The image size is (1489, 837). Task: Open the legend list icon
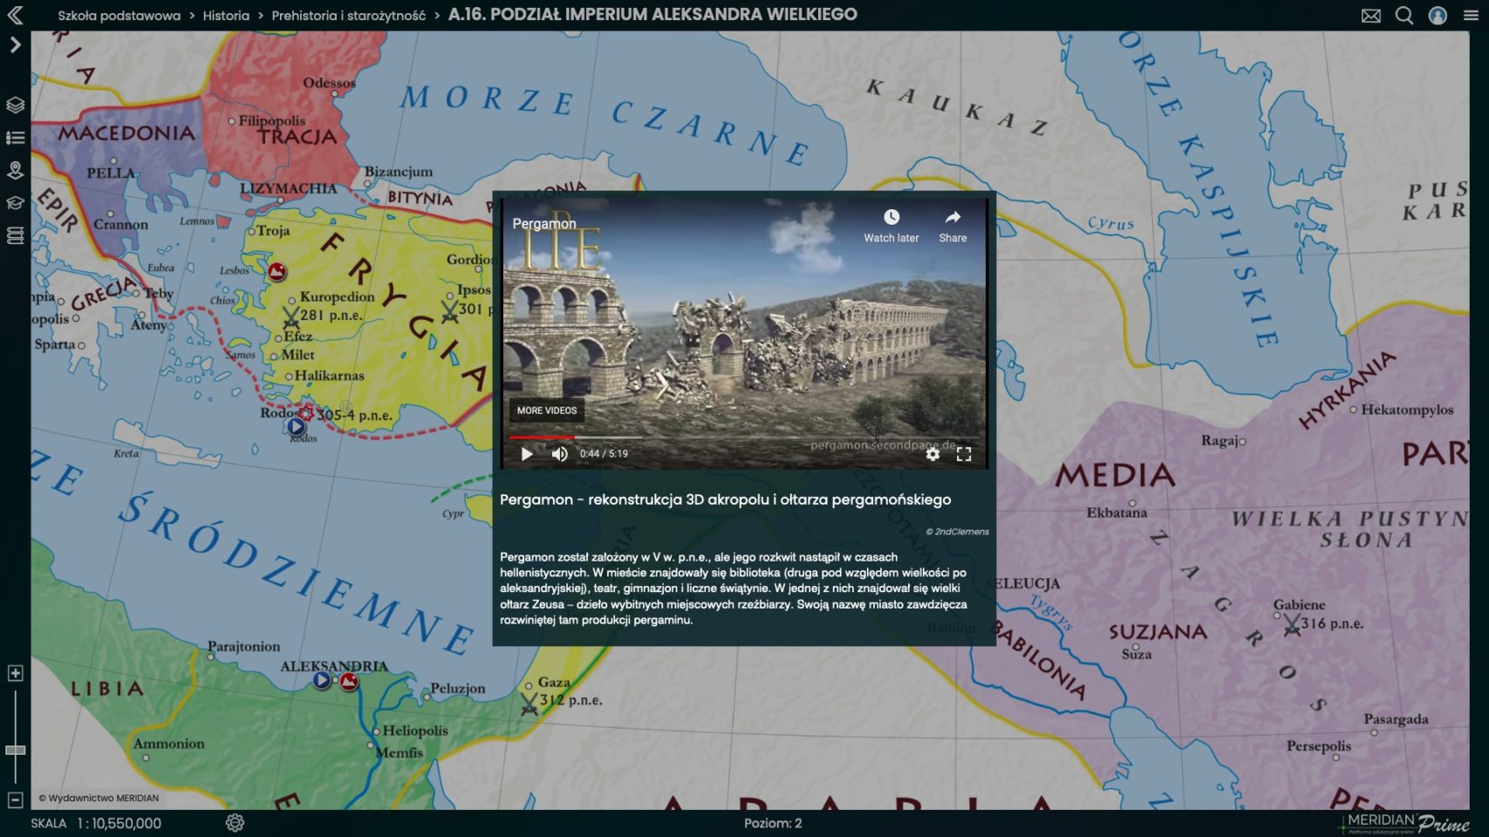tap(15, 138)
